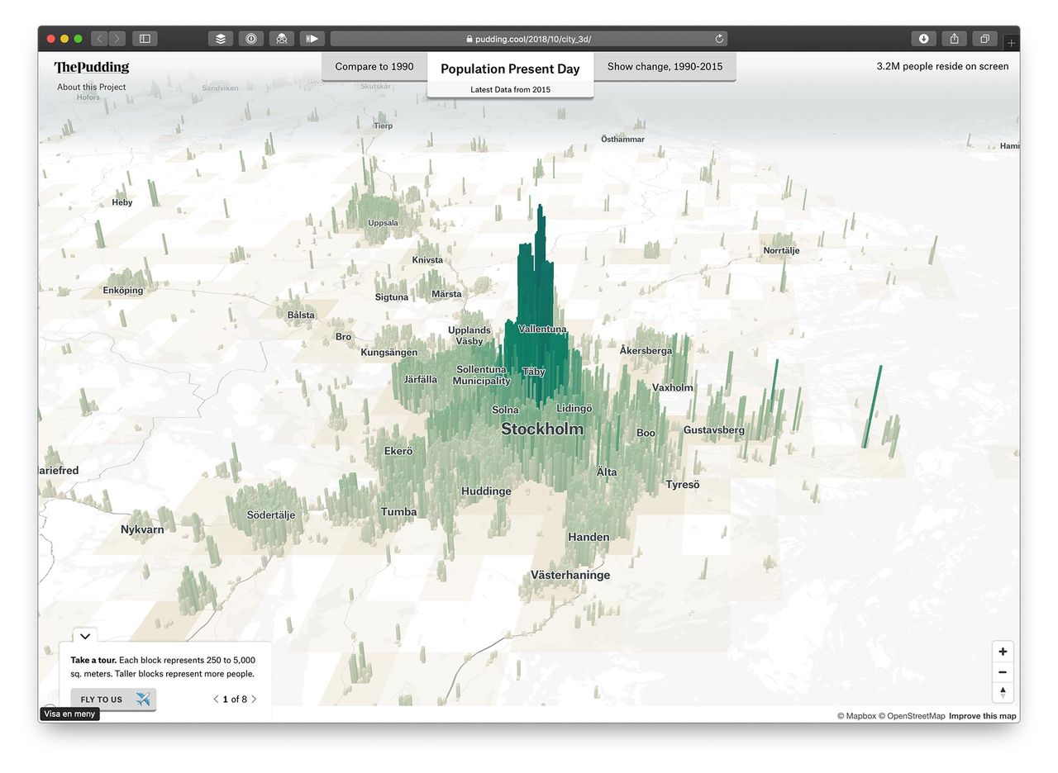The height and width of the screenshot is (773, 1058).
Task: Select Population Present Day tab
Action: click(x=510, y=75)
